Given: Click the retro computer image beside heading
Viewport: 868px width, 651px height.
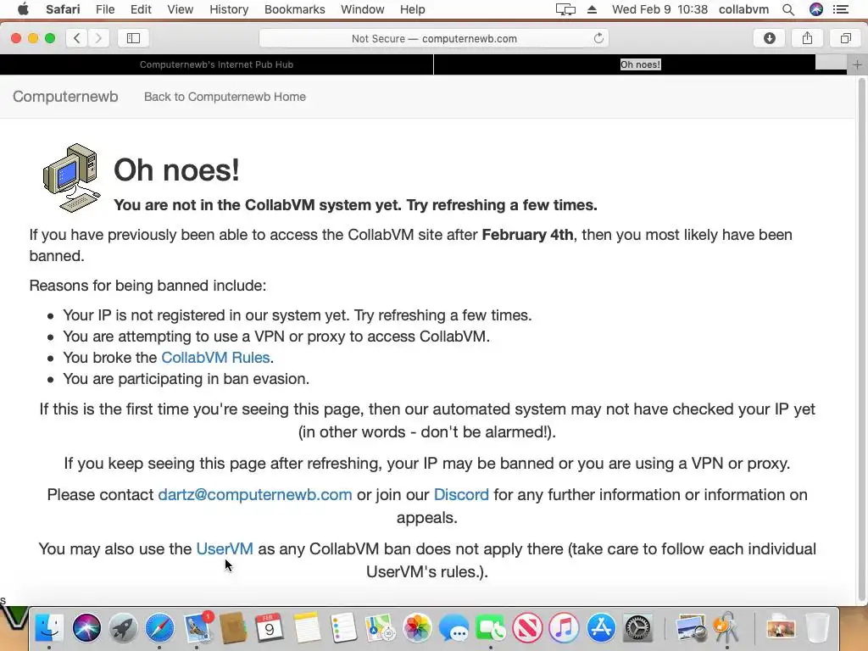Looking at the screenshot, I should coord(72,178).
